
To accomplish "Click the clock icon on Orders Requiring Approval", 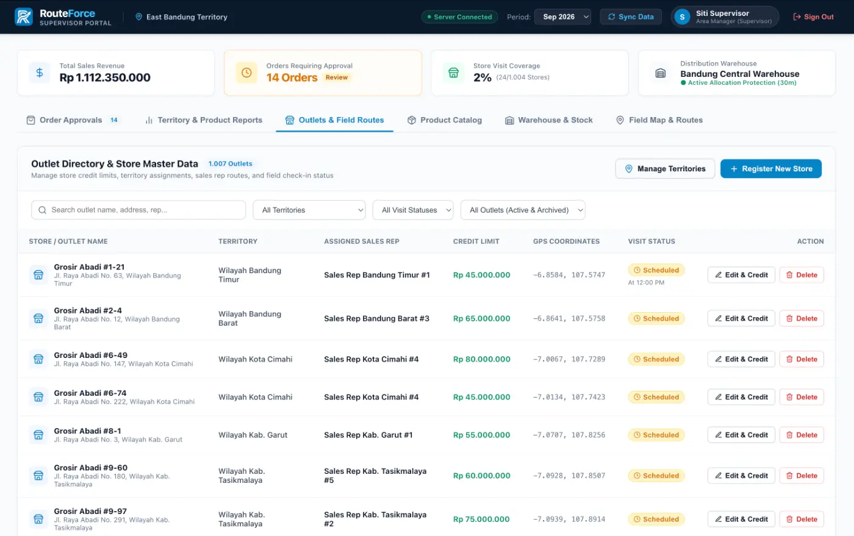I will pos(246,73).
